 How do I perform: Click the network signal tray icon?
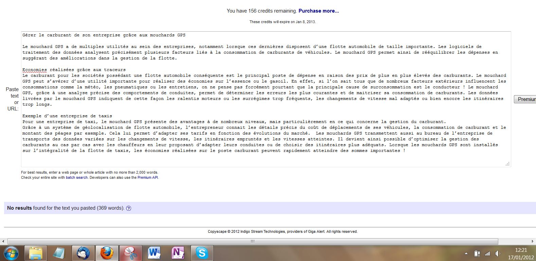tap(487, 254)
